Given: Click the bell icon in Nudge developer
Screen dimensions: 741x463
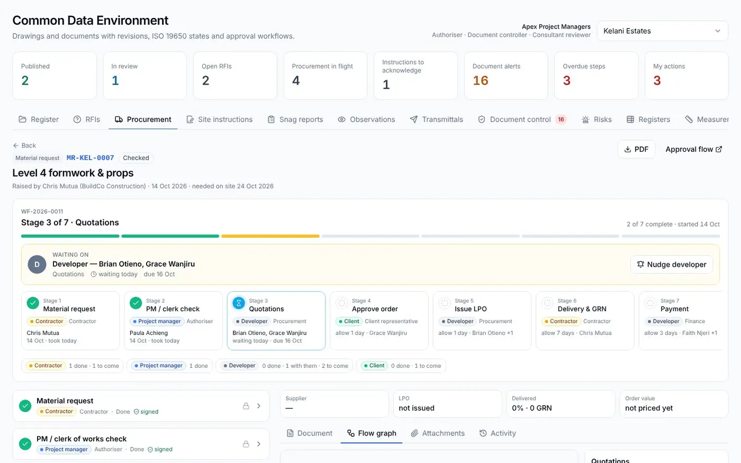Looking at the screenshot, I should (640, 265).
